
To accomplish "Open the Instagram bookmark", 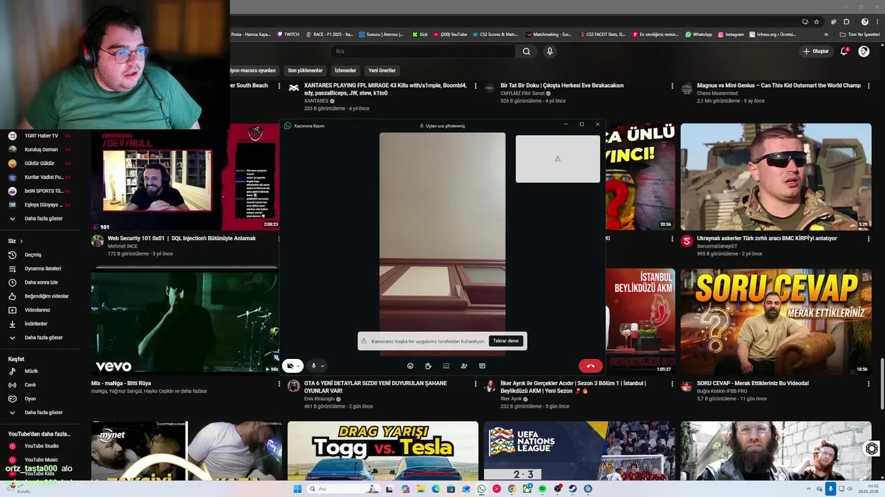I will click(731, 34).
